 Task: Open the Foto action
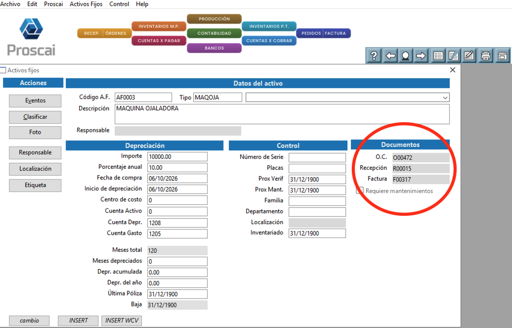35,133
